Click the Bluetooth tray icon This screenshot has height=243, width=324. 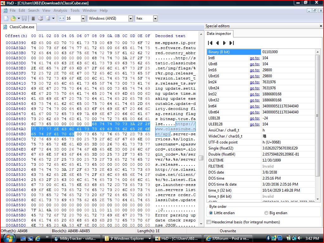(x=268, y=238)
